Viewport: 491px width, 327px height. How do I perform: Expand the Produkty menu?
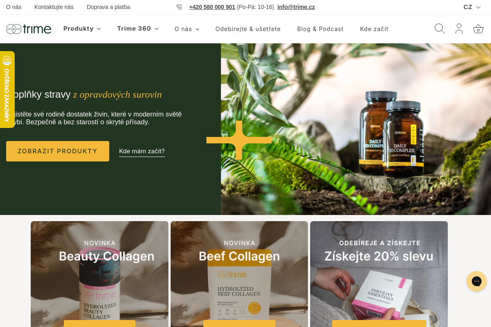[82, 29]
